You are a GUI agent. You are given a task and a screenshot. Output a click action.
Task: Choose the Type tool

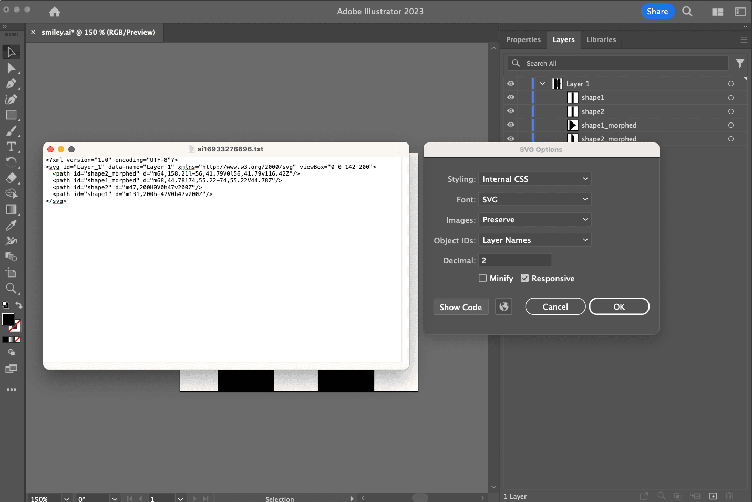point(12,147)
